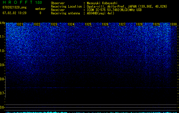The height and width of the screenshot is (113, 179).
Task: Select the name Masayuki Kobayashi
Action: pos(102,3)
